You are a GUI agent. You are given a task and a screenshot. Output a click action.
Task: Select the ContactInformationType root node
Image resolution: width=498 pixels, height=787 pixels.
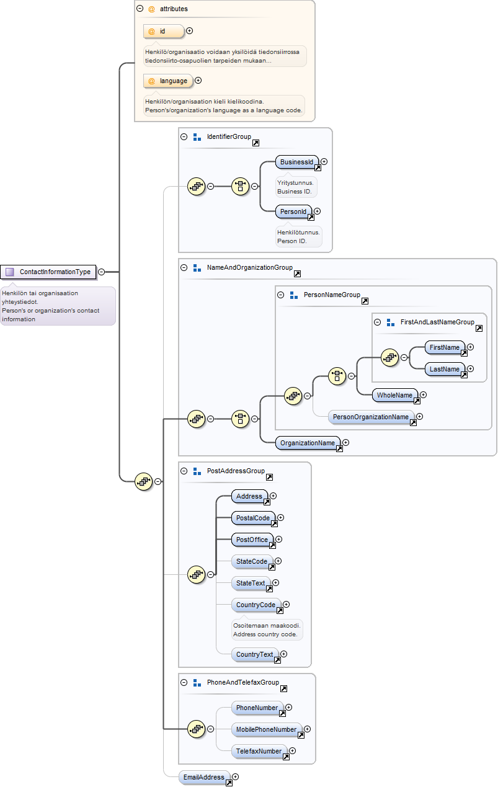48,272
